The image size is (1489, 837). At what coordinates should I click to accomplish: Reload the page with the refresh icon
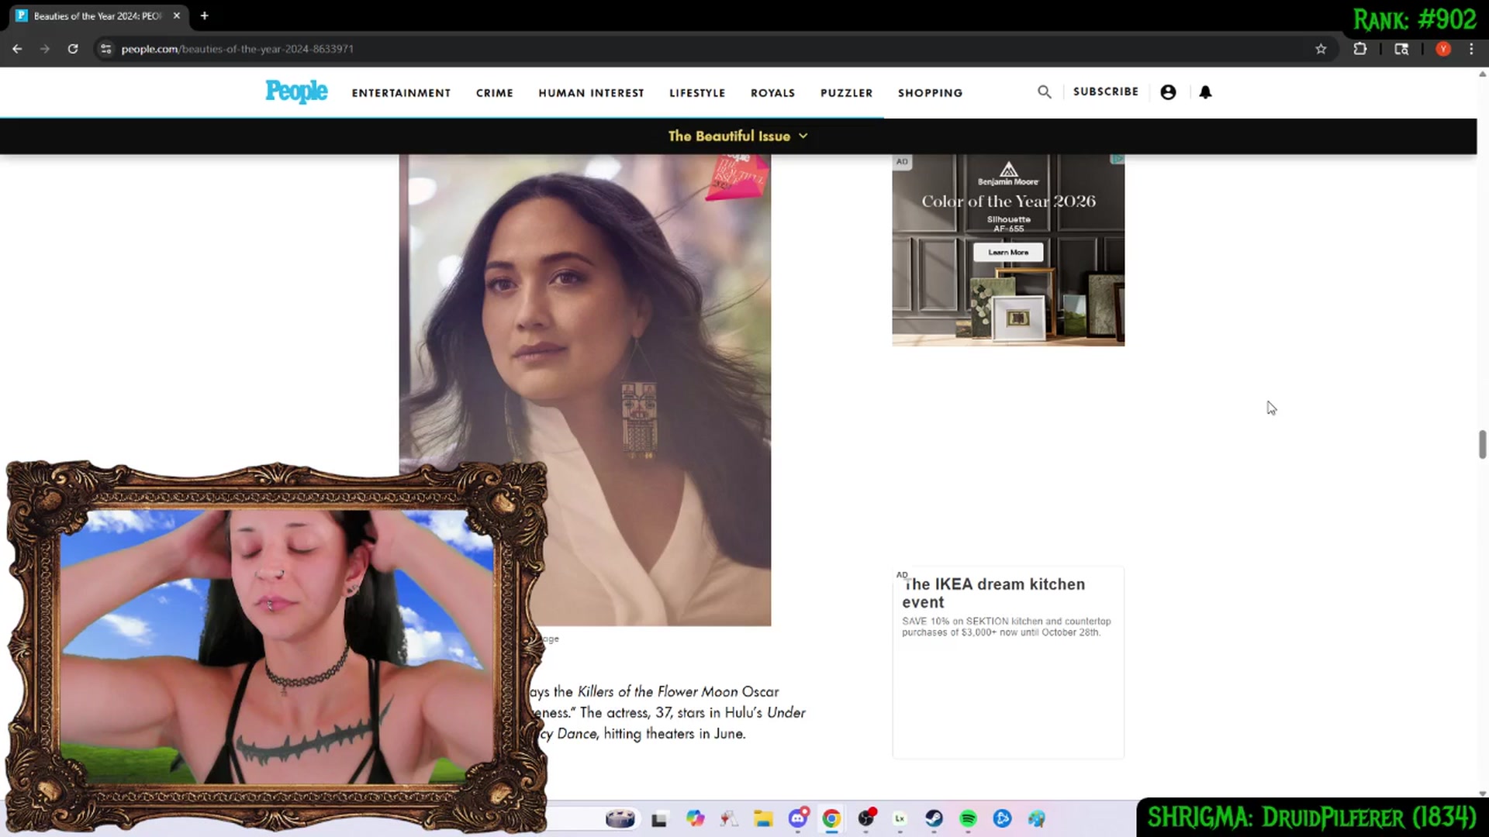click(73, 49)
